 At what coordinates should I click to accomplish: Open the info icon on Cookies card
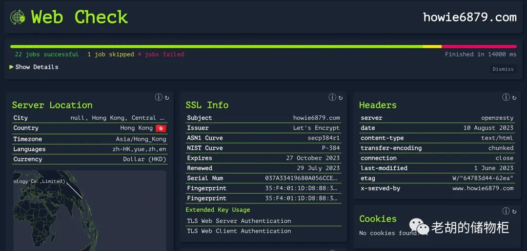(506, 211)
